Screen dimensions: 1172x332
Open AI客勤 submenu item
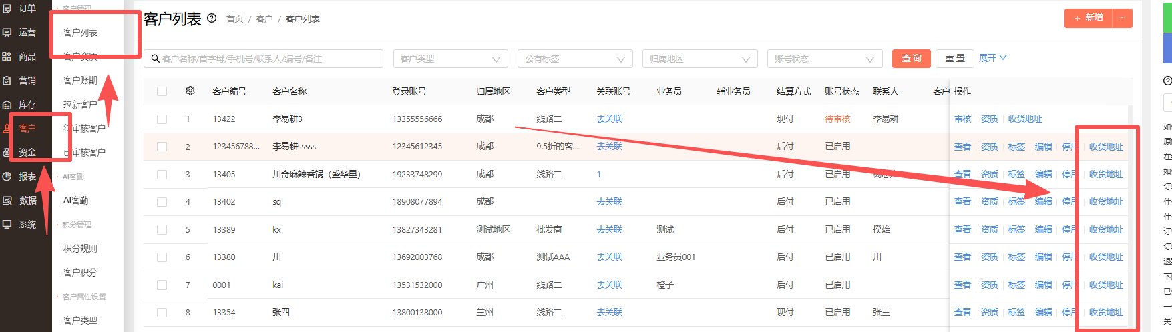pyautogui.click(x=76, y=201)
